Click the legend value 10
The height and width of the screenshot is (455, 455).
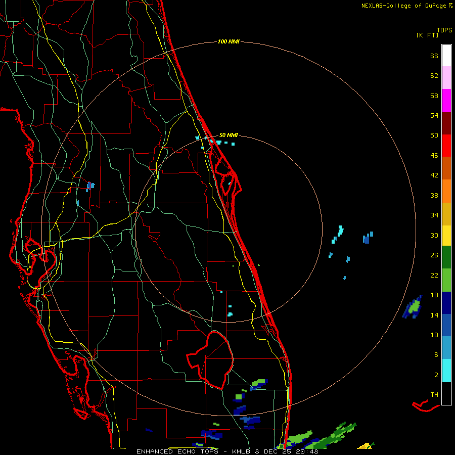[x=434, y=335]
